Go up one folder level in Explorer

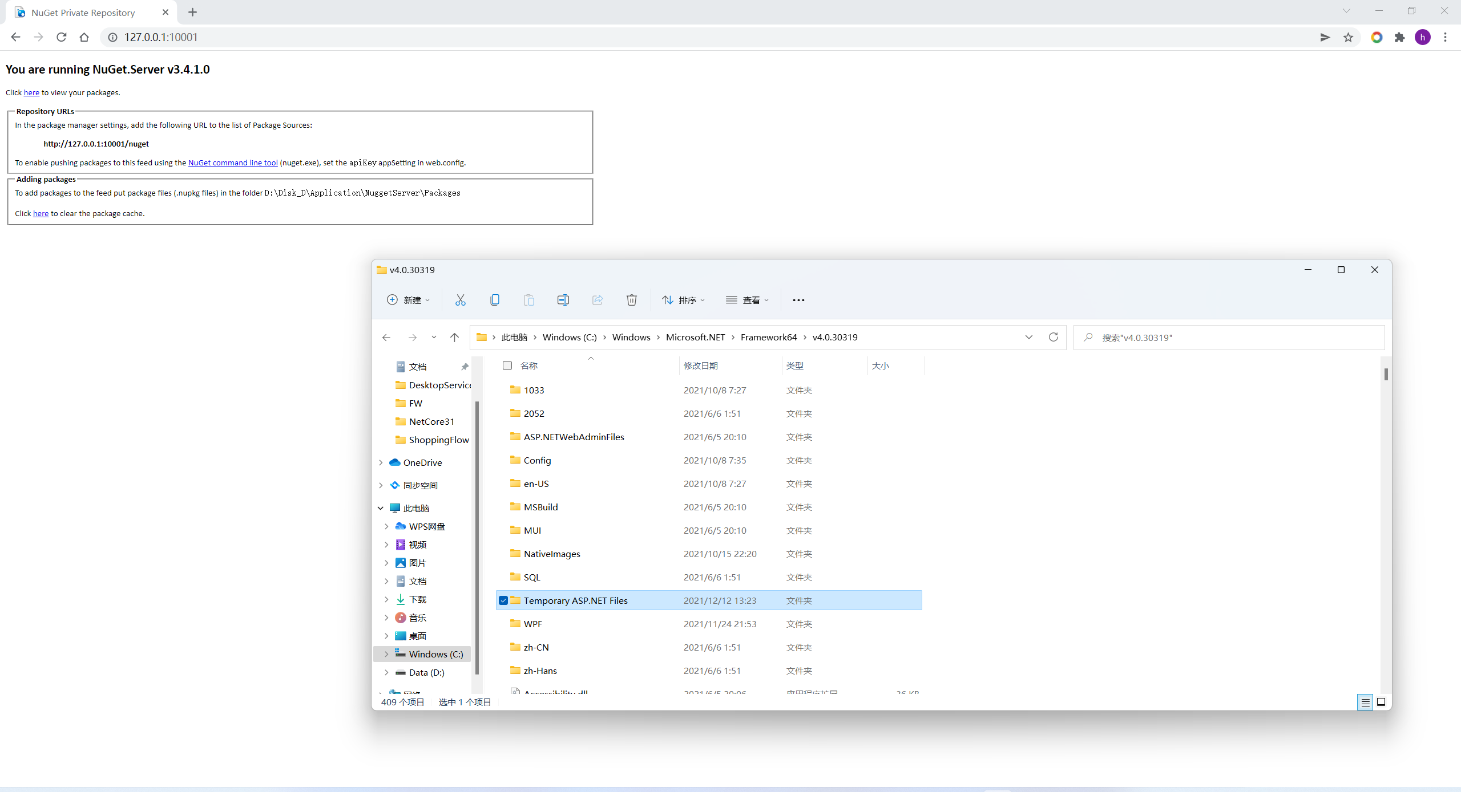[454, 338]
